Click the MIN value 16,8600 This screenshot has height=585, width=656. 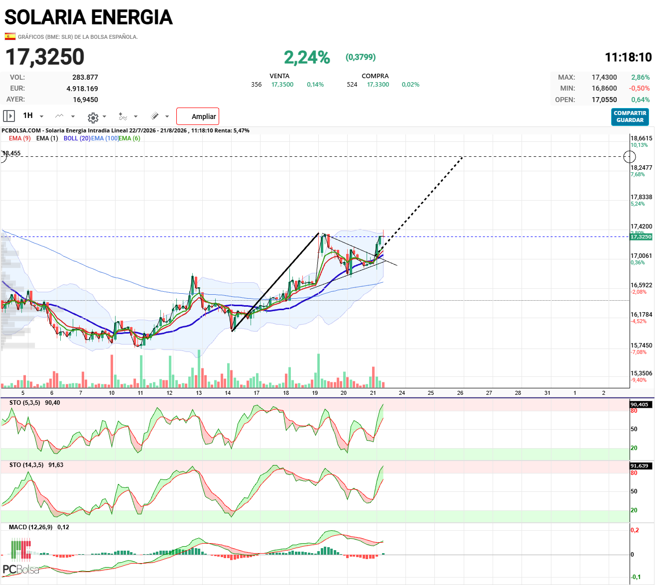tap(604, 88)
